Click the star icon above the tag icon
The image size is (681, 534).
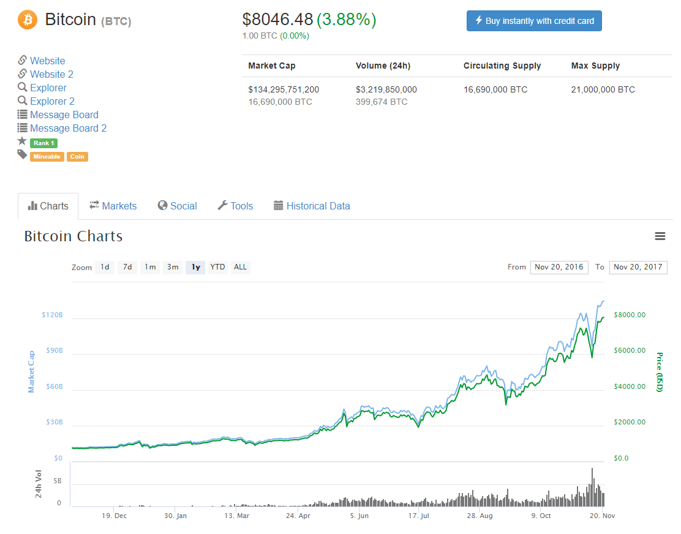[22, 141]
